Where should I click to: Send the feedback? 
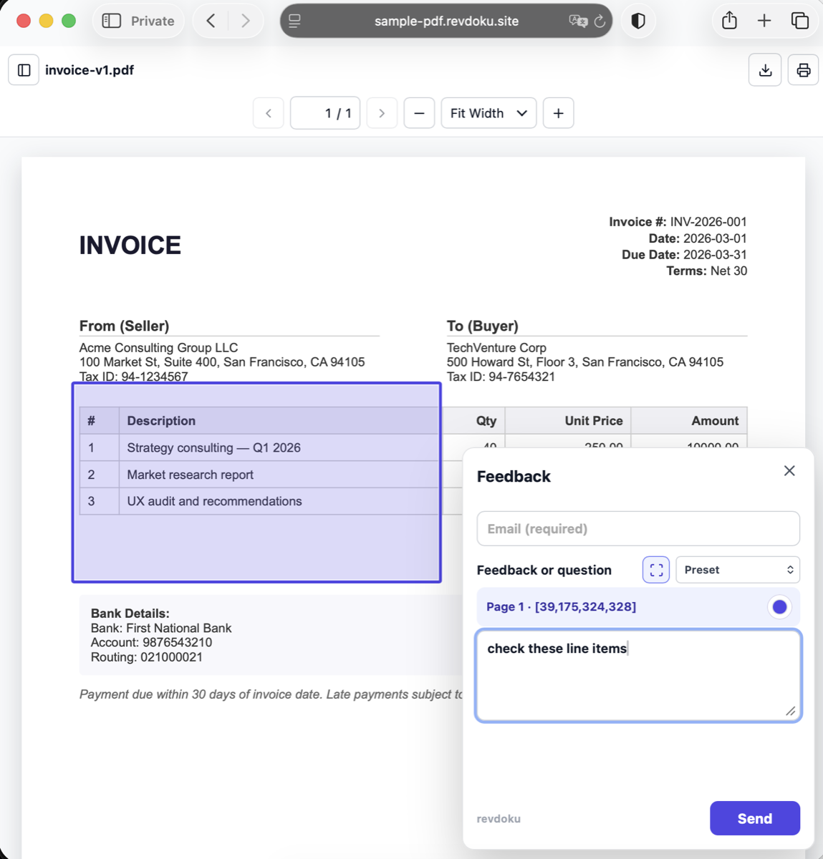tap(755, 818)
